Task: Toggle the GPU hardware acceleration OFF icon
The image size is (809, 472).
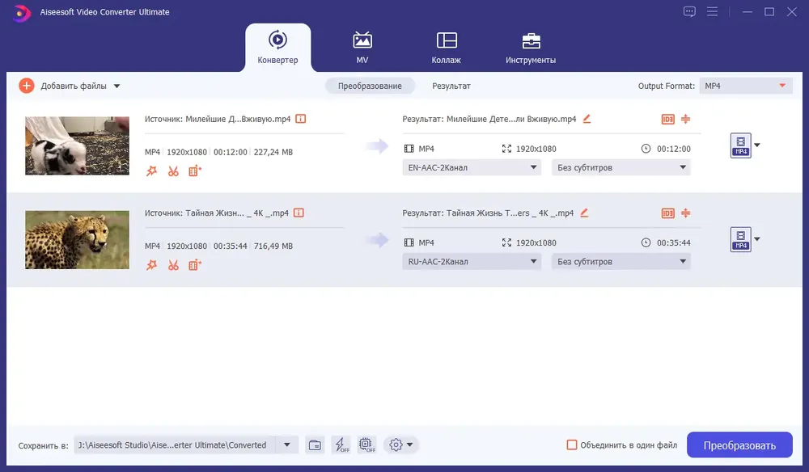Action: click(x=366, y=445)
